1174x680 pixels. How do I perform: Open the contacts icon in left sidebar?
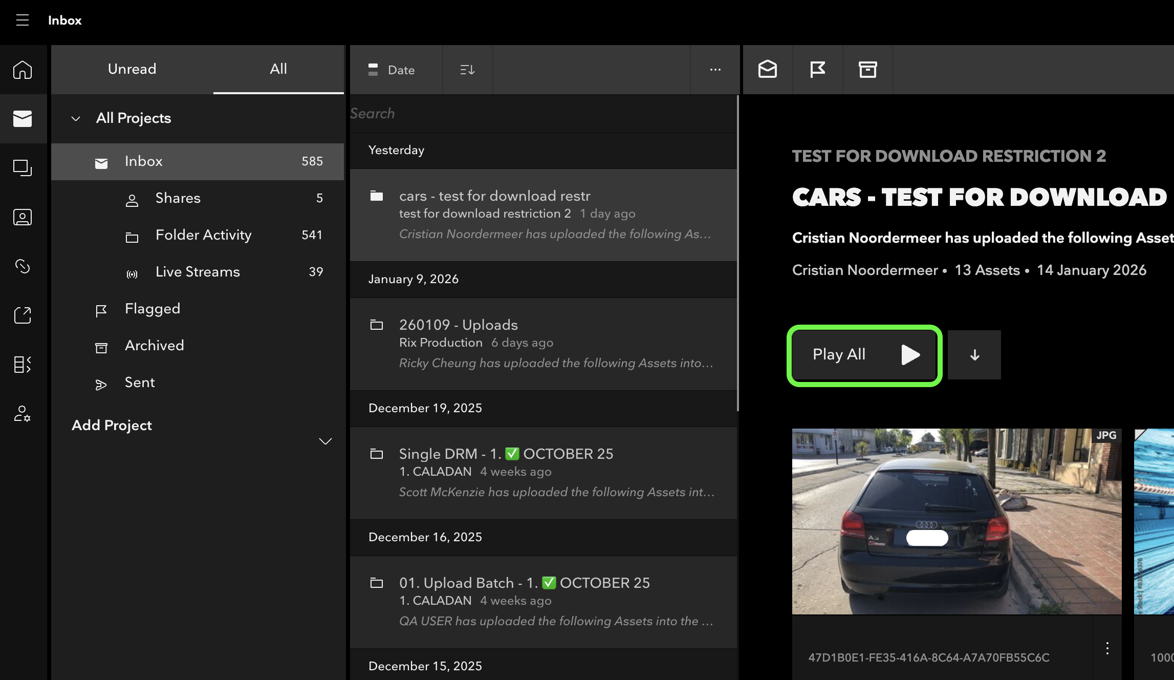tap(23, 217)
